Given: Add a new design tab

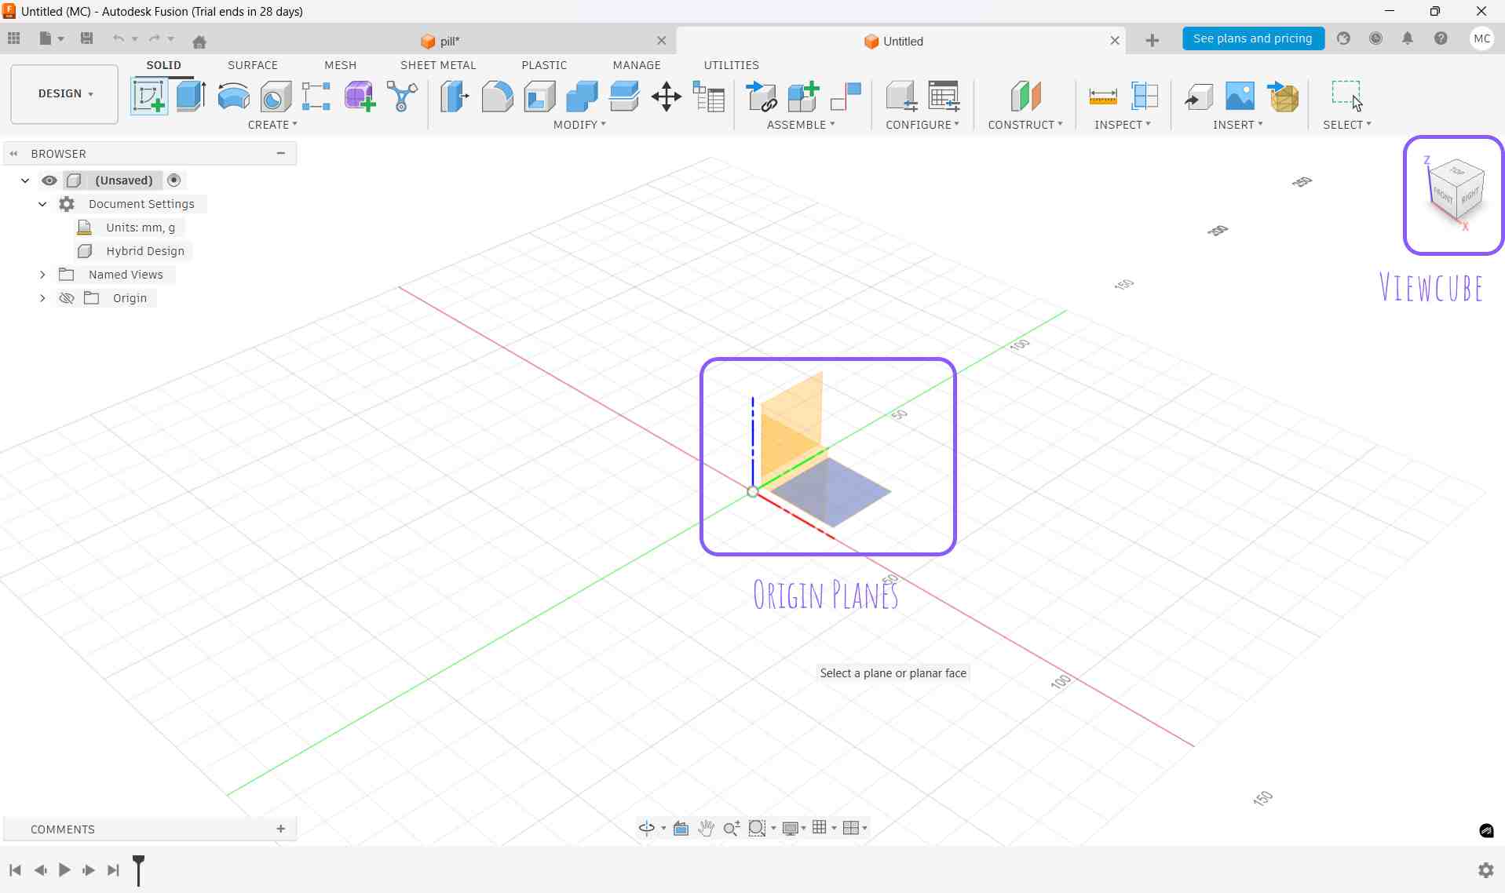Looking at the screenshot, I should (1152, 41).
